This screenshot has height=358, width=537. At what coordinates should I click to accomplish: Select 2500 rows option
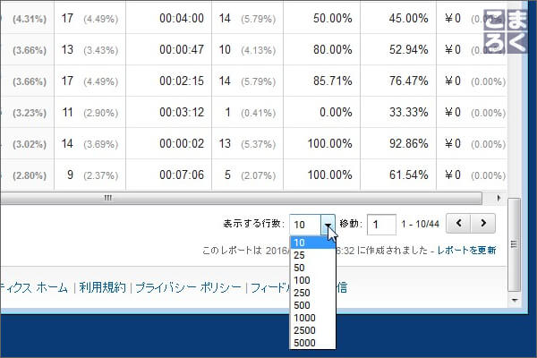coord(312,330)
